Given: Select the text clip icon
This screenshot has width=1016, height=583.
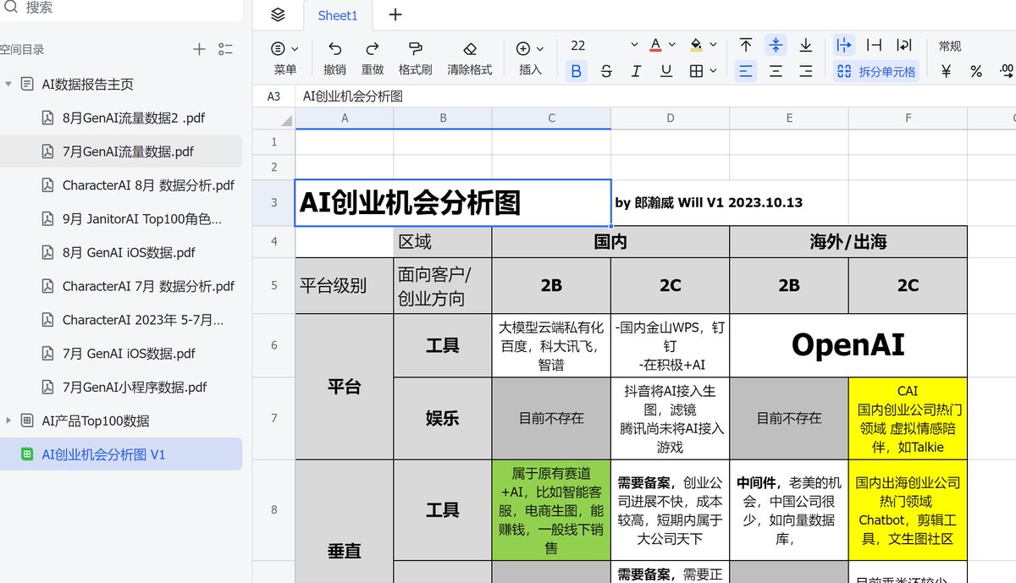Looking at the screenshot, I should click(875, 45).
